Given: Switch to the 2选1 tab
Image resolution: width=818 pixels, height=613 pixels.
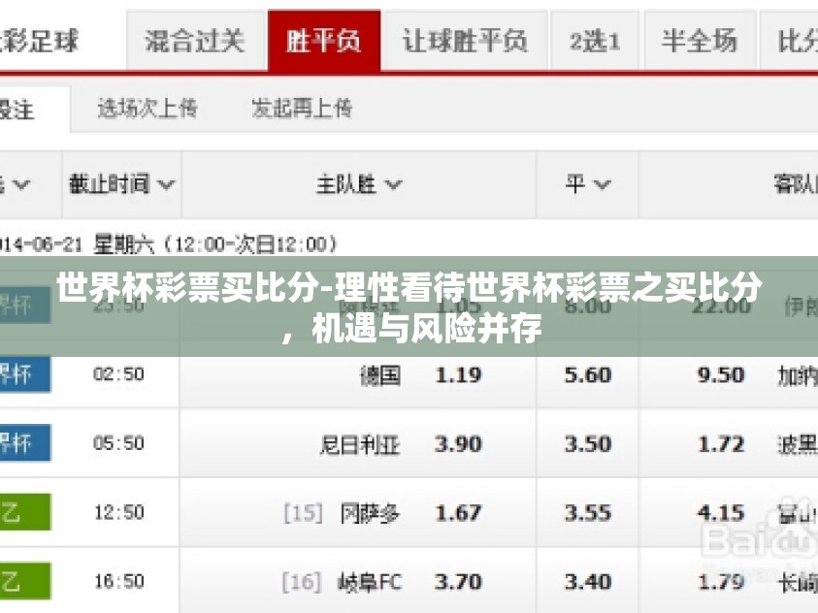Looking at the screenshot, I should tap(595, 41).
